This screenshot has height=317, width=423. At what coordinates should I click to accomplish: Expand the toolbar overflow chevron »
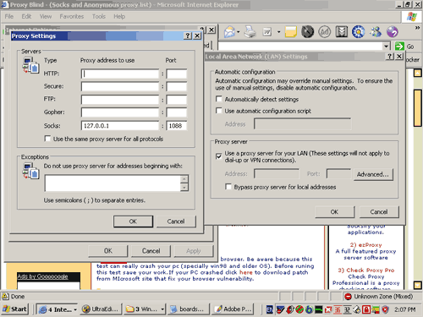[x=417, y=28]
